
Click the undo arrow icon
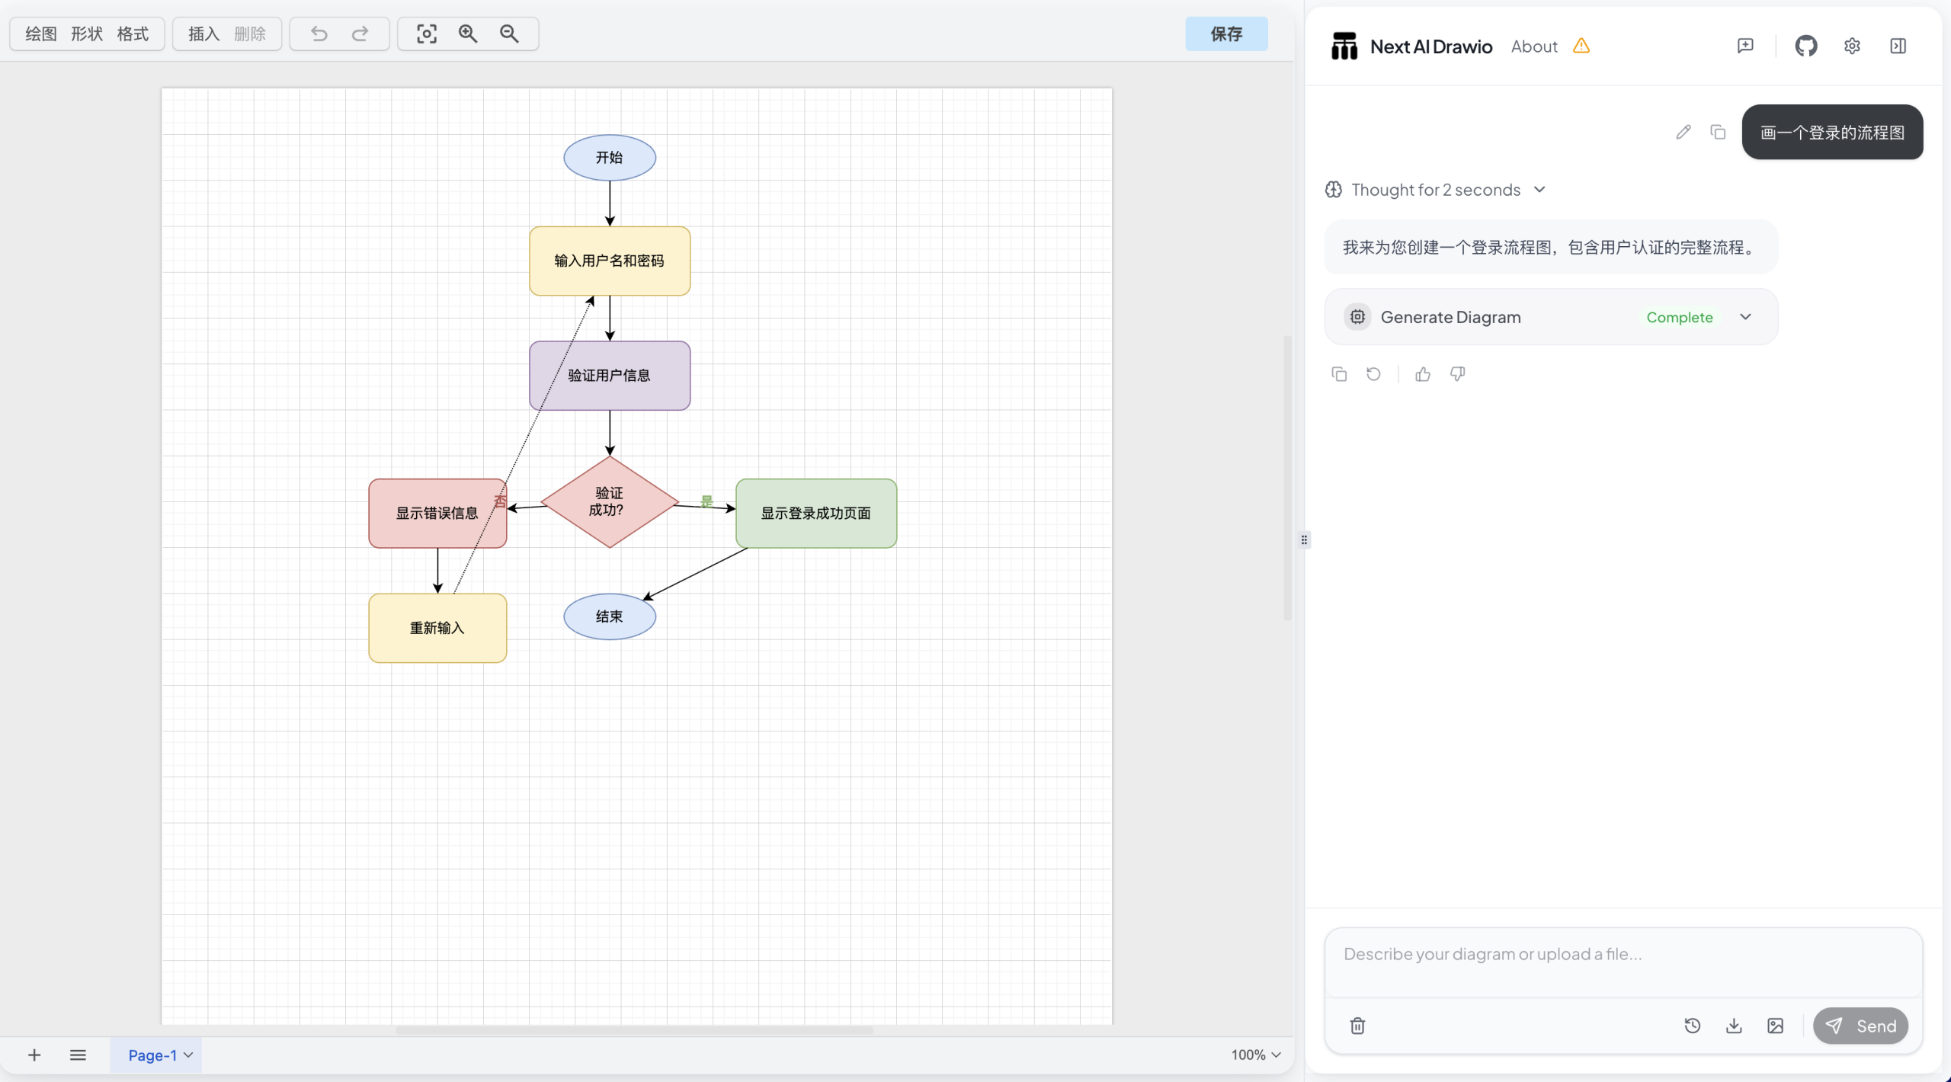[319, 34]
